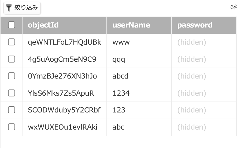Click hidden password cell for www
237x148 pixels.
(191, 42)
